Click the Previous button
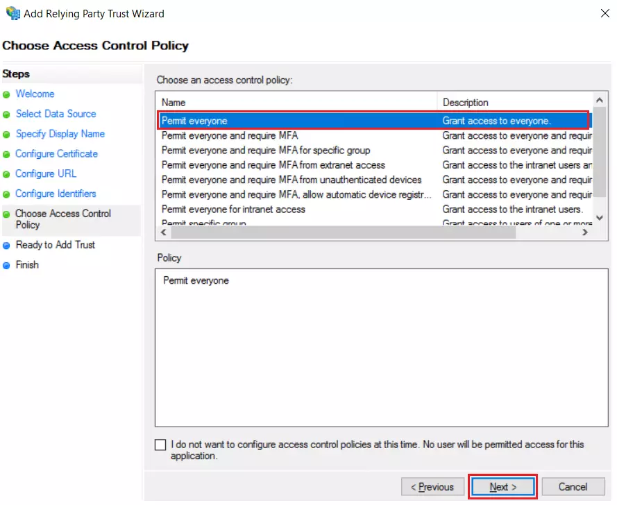 coord(432,487)
